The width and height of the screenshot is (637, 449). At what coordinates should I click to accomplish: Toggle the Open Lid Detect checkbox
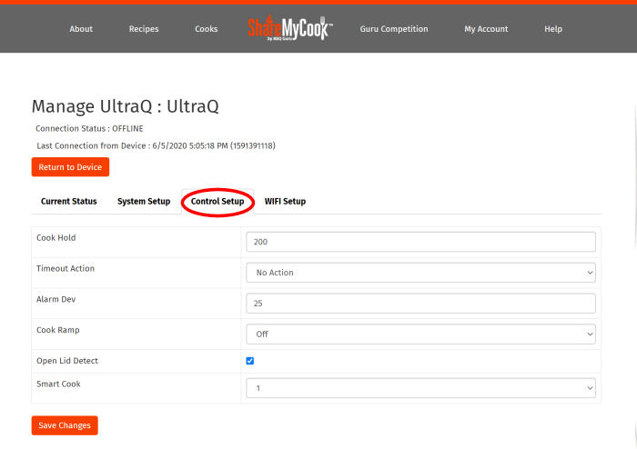tap(250, 361)
